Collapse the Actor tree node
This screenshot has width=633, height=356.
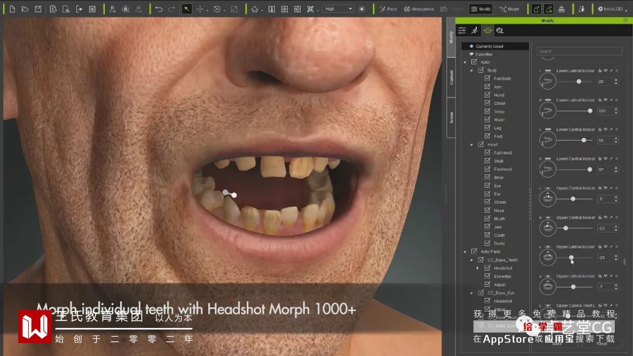tap(465, 62)
